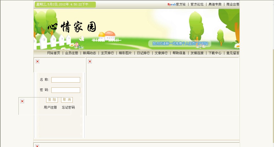274x147 pixels.
Task: Click the date and time display
Action: click(x=65, y=5)
